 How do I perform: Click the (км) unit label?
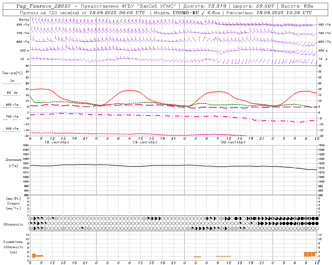tap(13, 252)
